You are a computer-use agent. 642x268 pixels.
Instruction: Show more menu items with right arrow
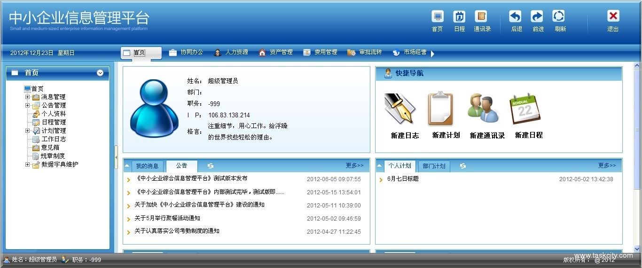pos(432,54)
